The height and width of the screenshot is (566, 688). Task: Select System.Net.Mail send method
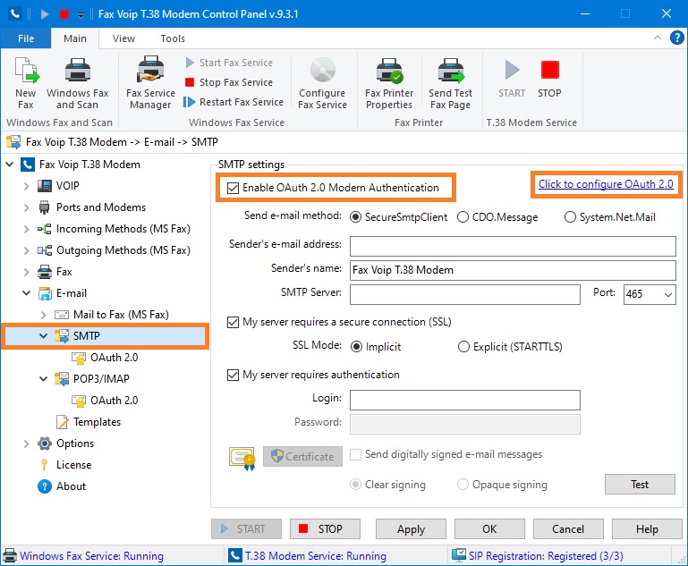point(570,217)
